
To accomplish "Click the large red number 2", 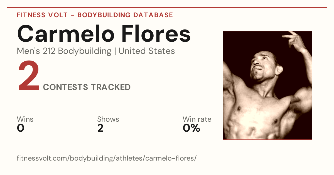I will tap(29, 76).
